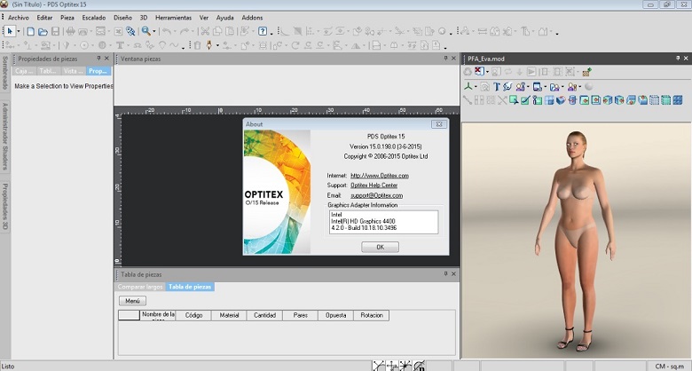Image resolution: width=692 pixels, height=371 pixels.
Task: Click the grey sphere icon in 3D toolbar
Action: click(589, 87)
